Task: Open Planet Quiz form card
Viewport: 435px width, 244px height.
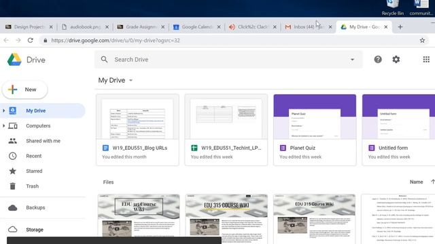Action: tap(315, 129)
